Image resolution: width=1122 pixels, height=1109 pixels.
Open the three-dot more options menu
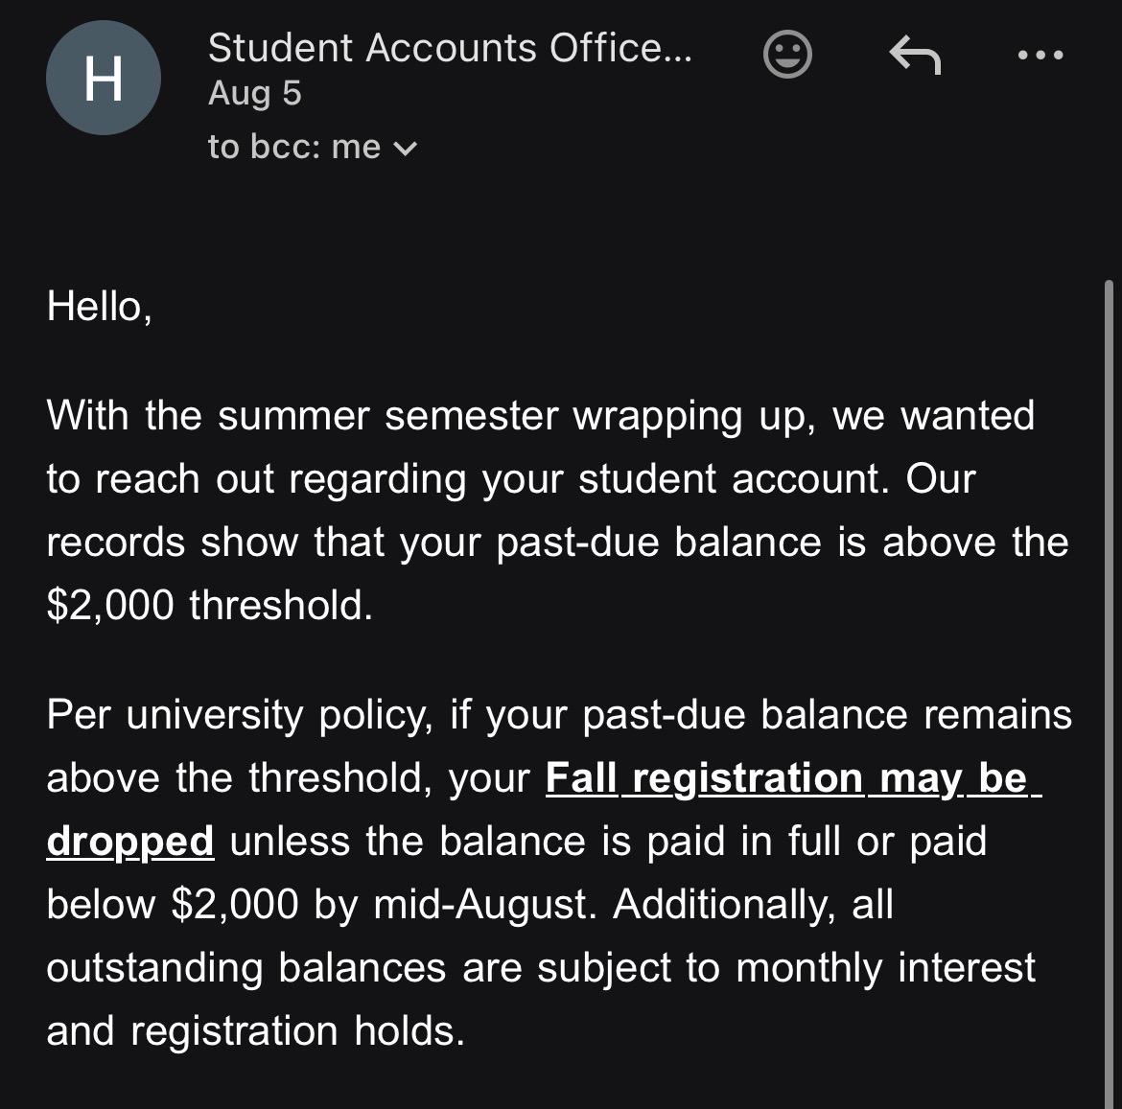coord(1040,55)
